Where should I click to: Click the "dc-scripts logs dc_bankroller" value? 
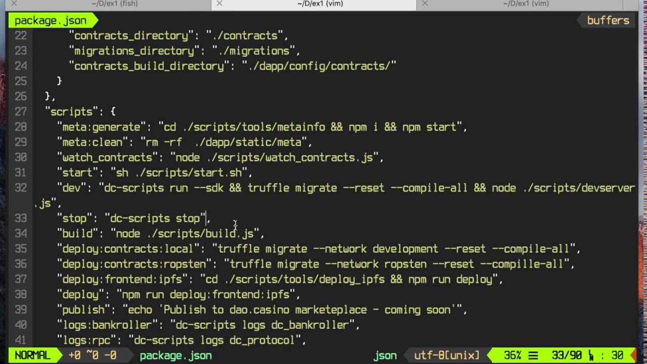tap(262, 325)
